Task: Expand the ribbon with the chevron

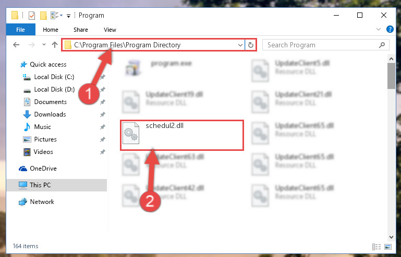Action: [x=379, y=29]
